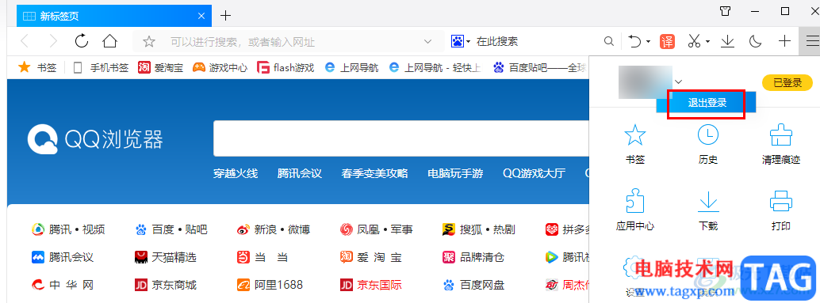Open 中华网 site shortcut
The width and height of the screenshot is (820, 303).
point(63,285)
